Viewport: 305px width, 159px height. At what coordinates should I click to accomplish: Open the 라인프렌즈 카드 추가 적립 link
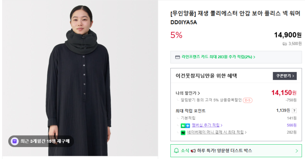pyautogui.click(x=218, y=57)
